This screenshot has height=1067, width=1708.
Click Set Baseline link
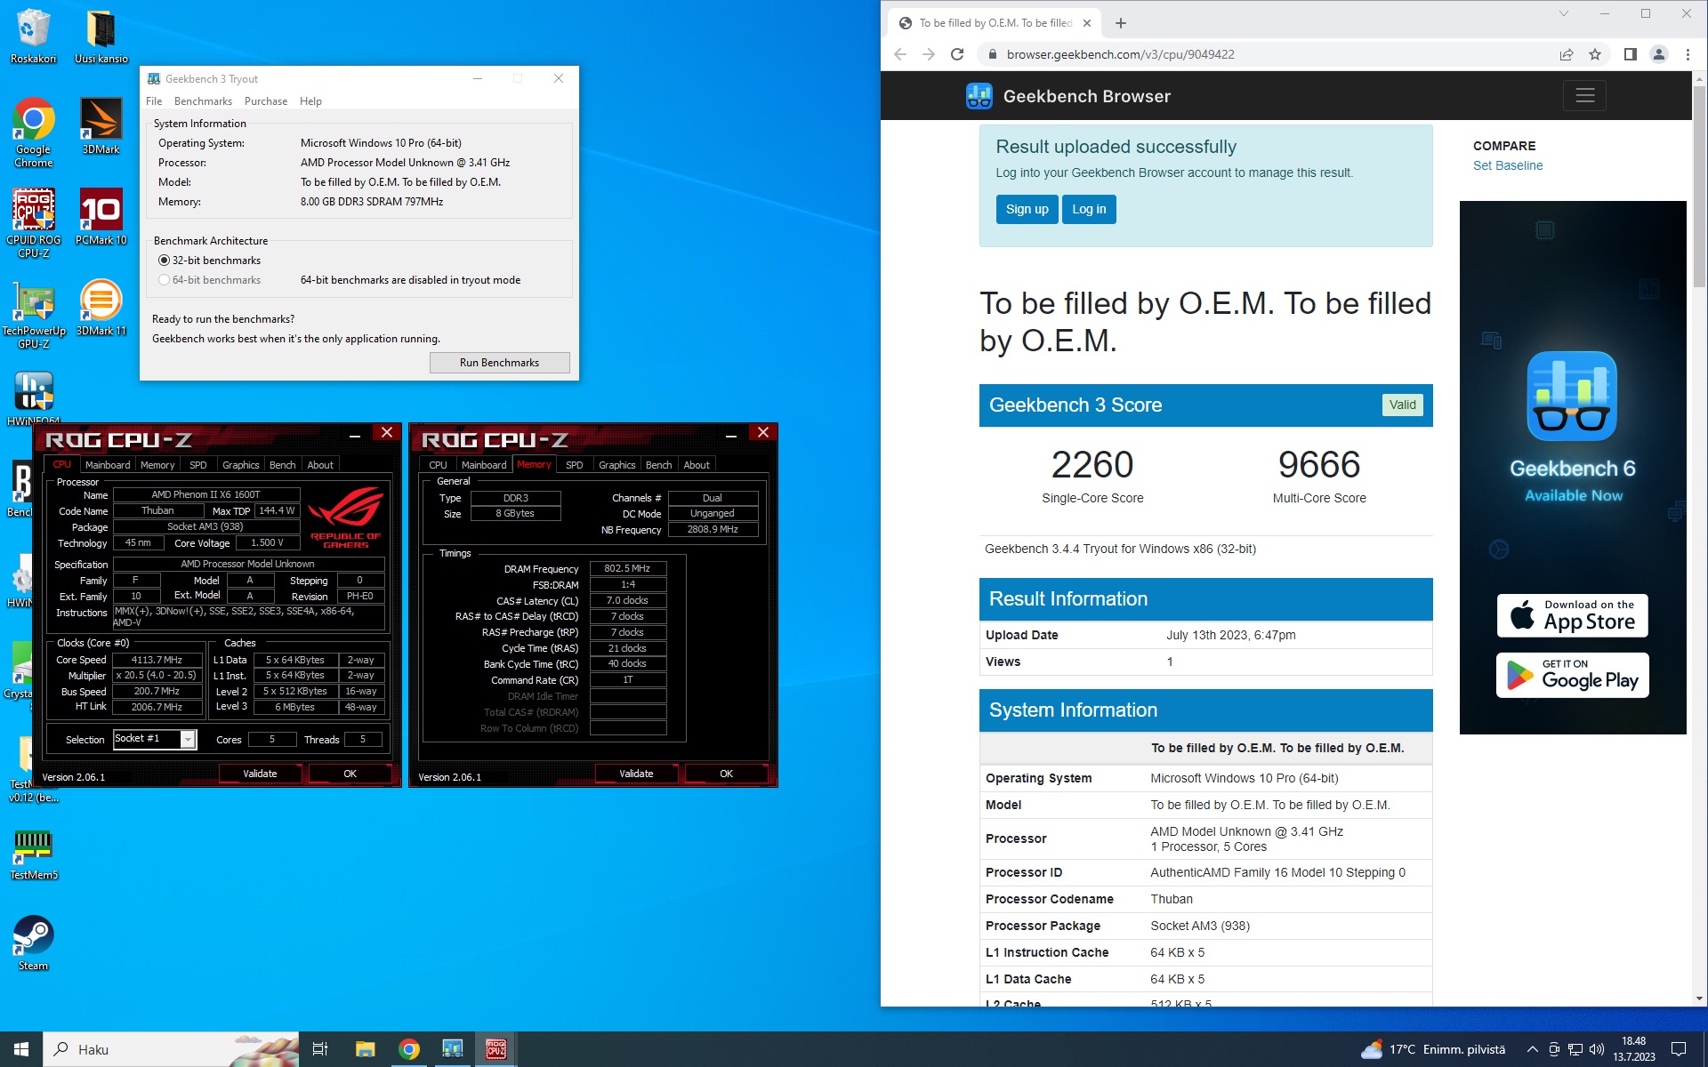pyautogui.click(x=1508, y=165)
